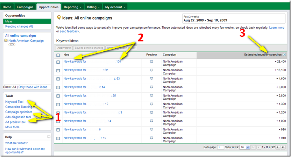Open preview icon for the +2,800 searches row

pyautogui.click(x=152, y=95)
